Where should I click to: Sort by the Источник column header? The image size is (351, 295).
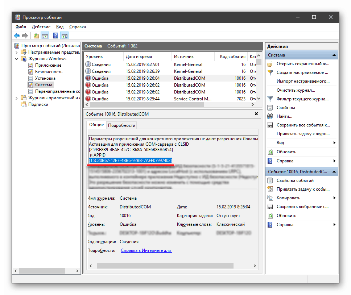[193, 57]
